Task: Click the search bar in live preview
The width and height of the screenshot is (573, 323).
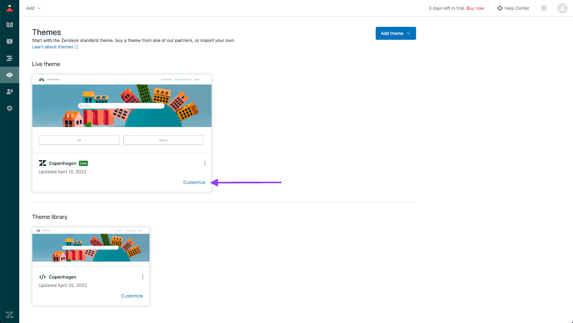Action: coord(121,106)
